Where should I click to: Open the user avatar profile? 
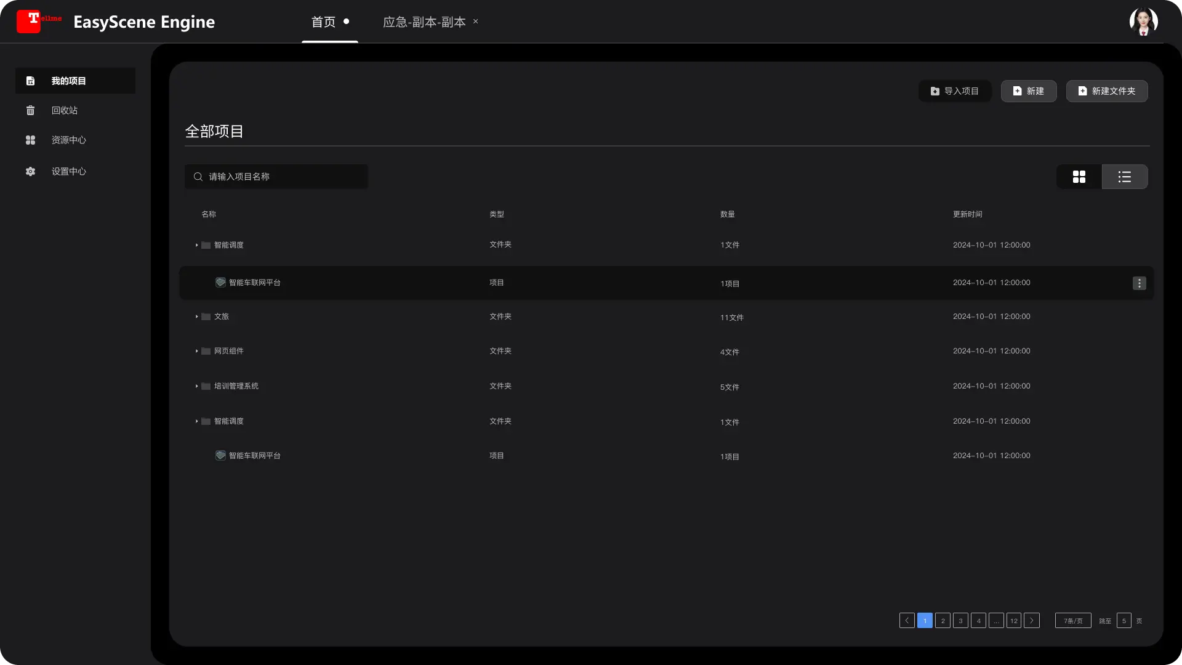point(1143,22)
